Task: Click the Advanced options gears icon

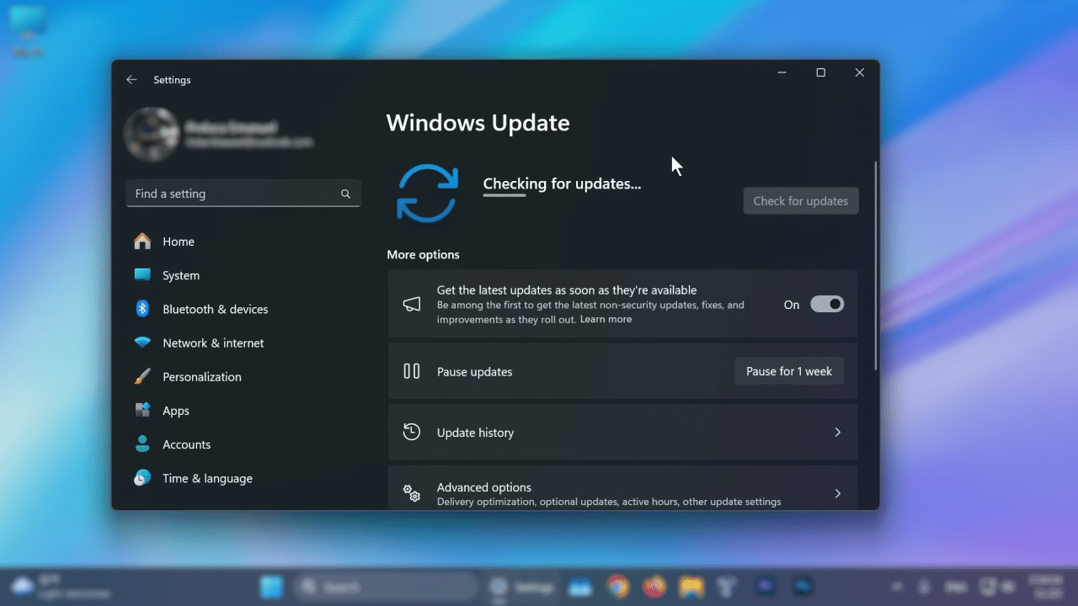Action: click(411, 493)
